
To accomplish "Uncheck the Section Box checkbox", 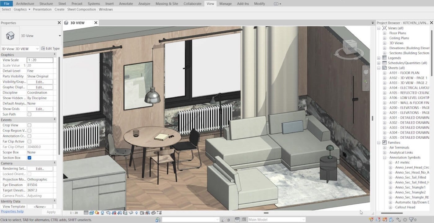I will tap(29, 158).
